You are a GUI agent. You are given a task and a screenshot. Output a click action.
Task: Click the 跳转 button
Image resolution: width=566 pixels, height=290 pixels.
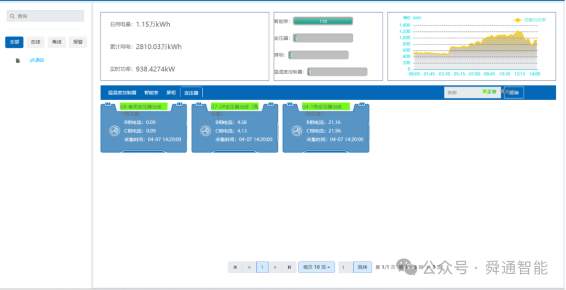[363, 267]
